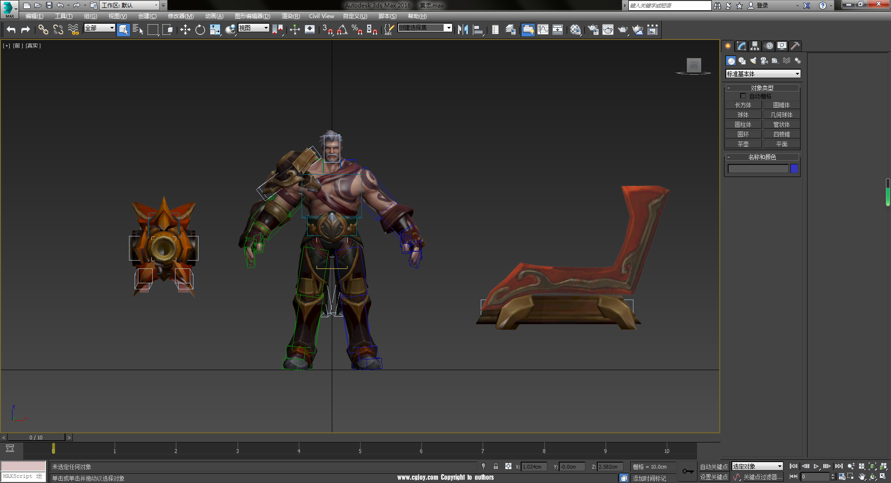891x483 pixels.
Task: Open 关键点过滤器 key filters button
Action: (x=762, y=477)
